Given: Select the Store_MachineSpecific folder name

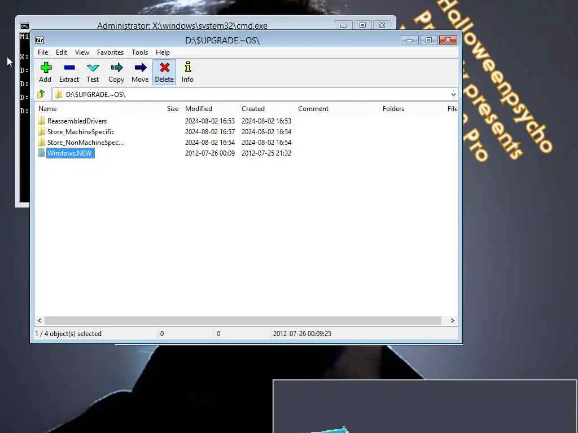Looking at the screenshot, I should point(81,132).
